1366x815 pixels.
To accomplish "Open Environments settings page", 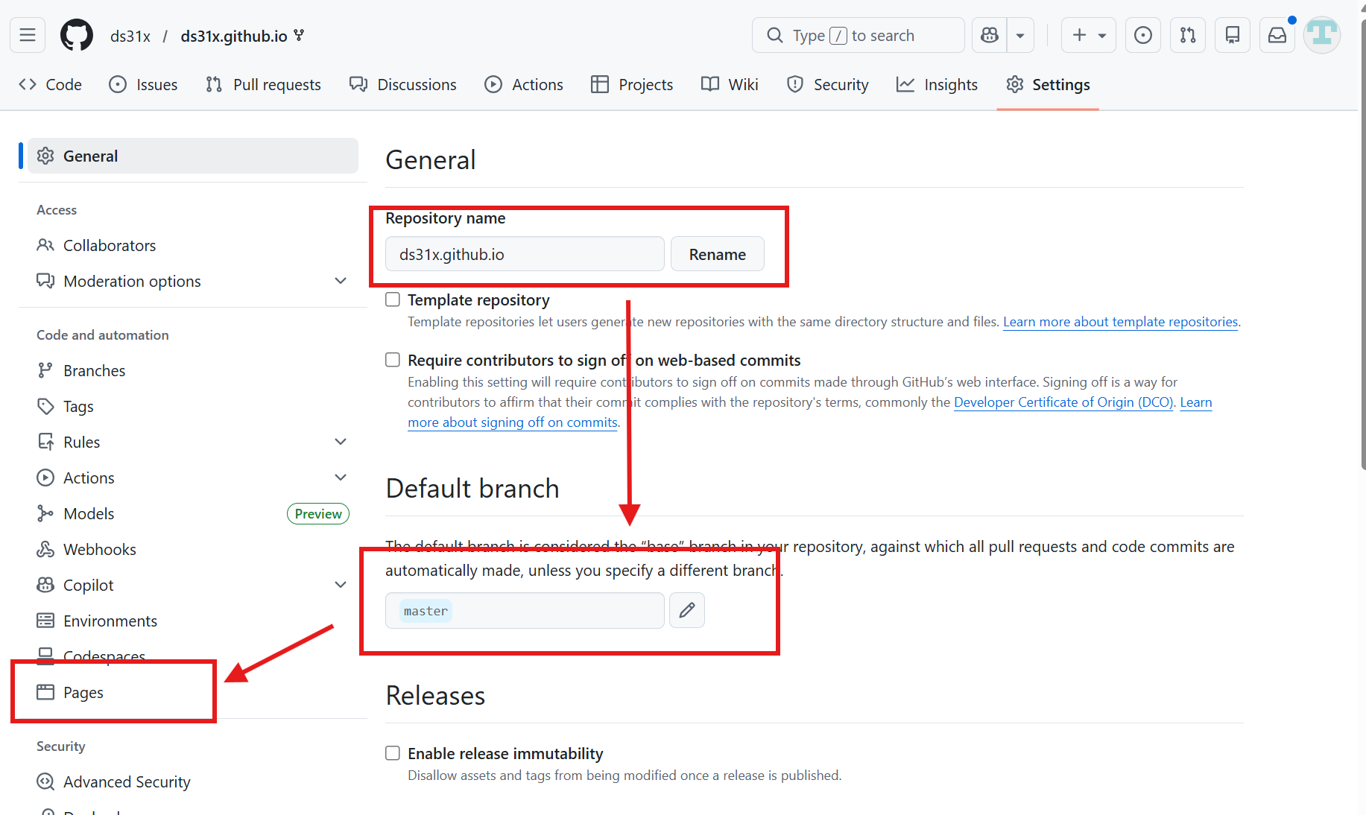I will point(110,621).
